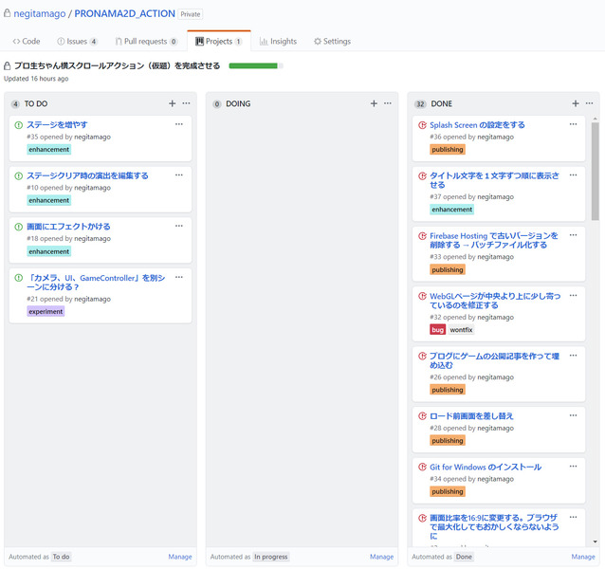Screen dimensions: 605x569
Task: Open the Git for Windows issue link
Action: (486, 468)
